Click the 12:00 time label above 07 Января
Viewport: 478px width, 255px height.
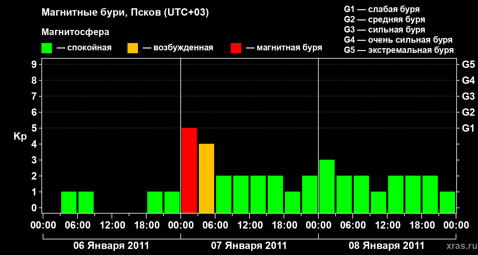coord(250,225)
